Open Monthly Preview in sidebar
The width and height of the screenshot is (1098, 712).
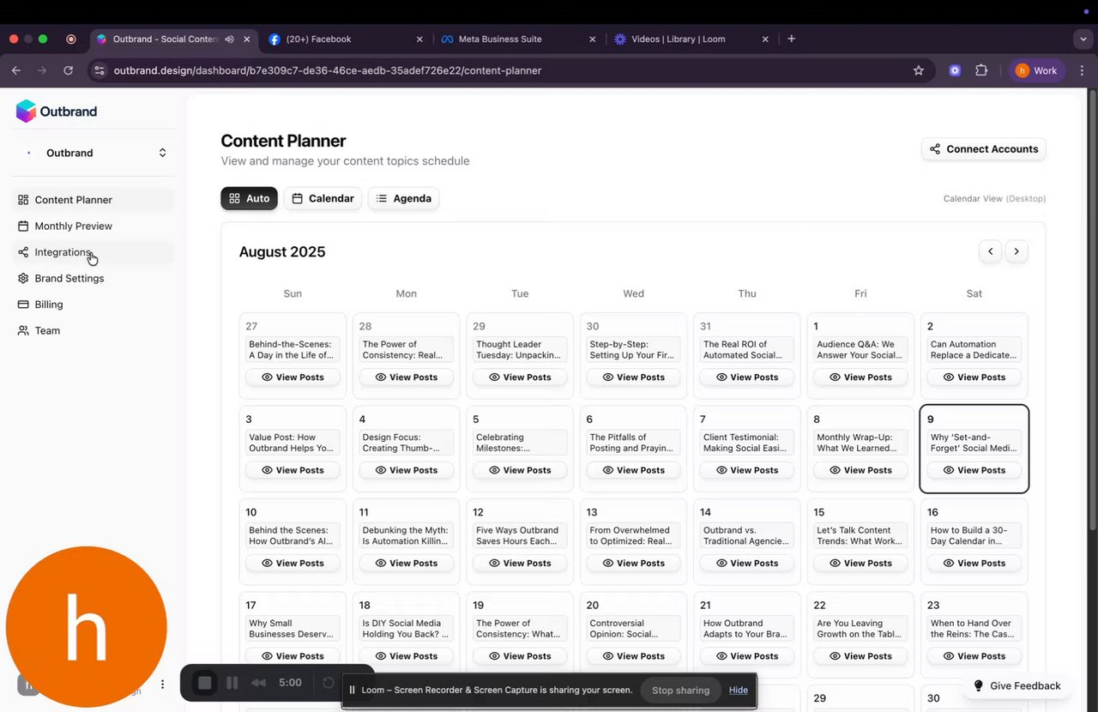[x=93, y=226]
